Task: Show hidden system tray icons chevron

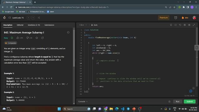Action: (161, 109)
